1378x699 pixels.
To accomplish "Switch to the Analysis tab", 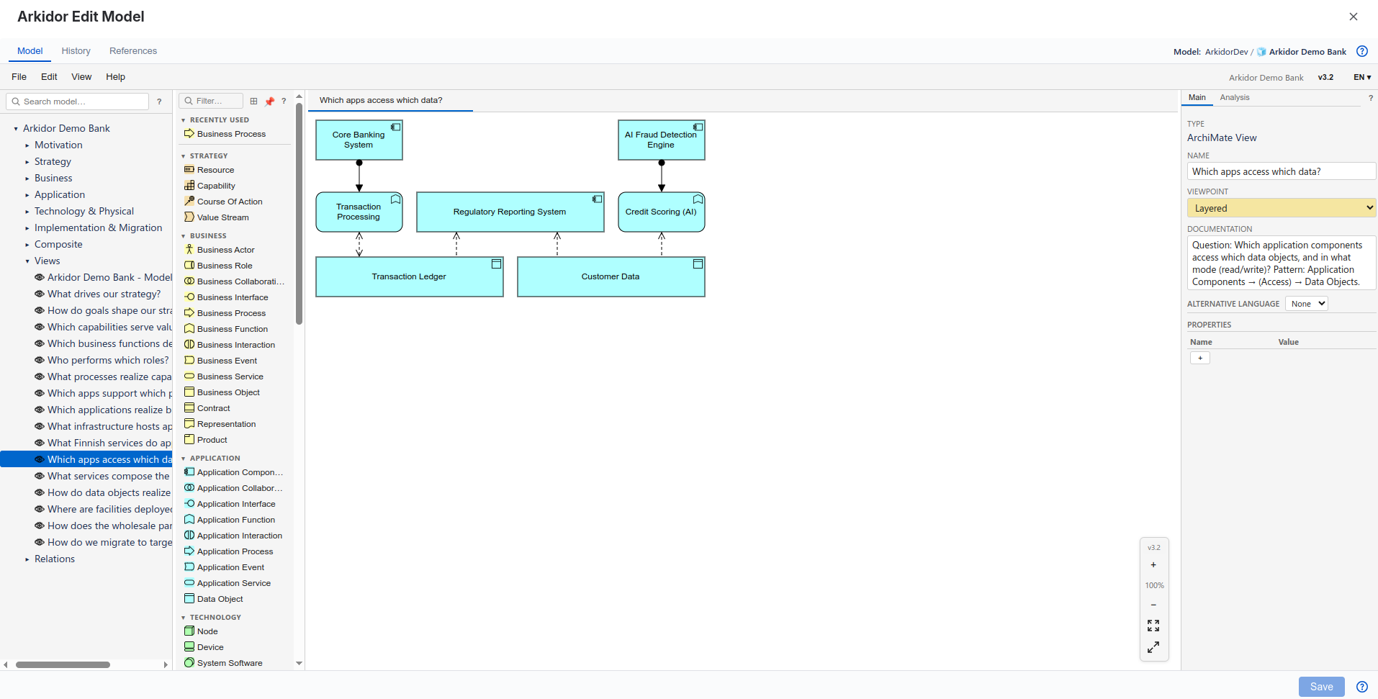I will 1235,97.
